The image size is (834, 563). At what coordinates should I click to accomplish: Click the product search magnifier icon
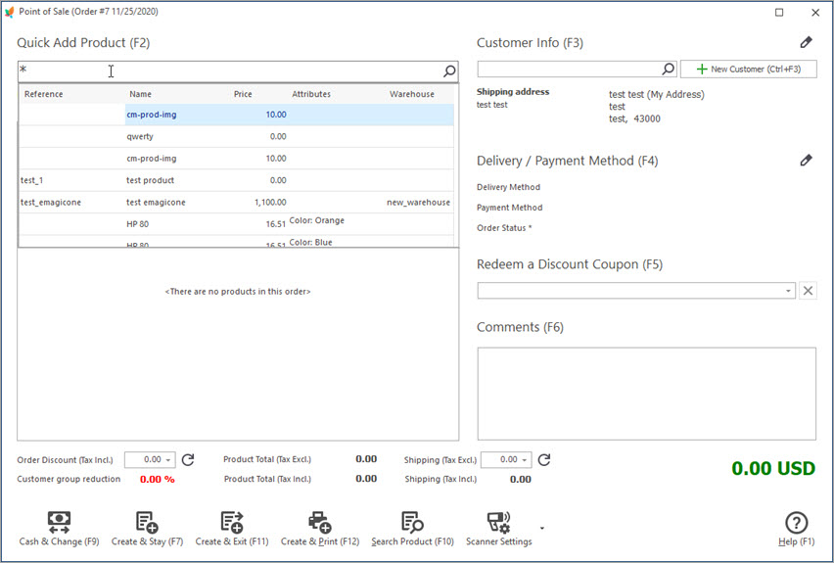point(449,70)
